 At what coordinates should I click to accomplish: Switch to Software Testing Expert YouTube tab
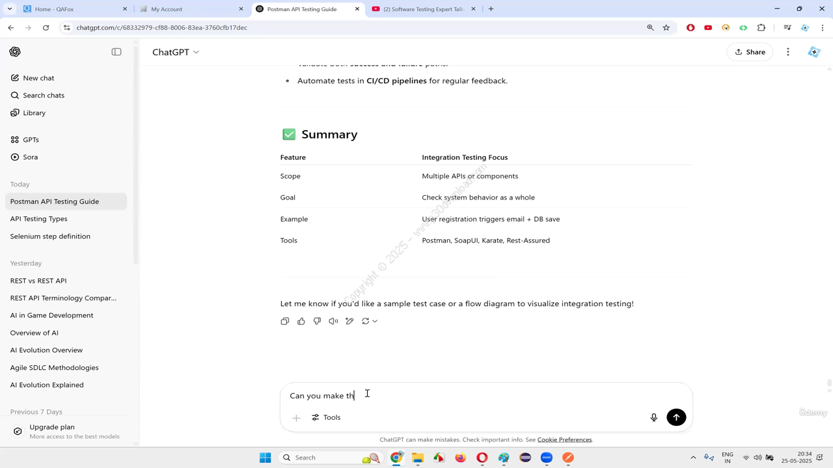point(424,9)
